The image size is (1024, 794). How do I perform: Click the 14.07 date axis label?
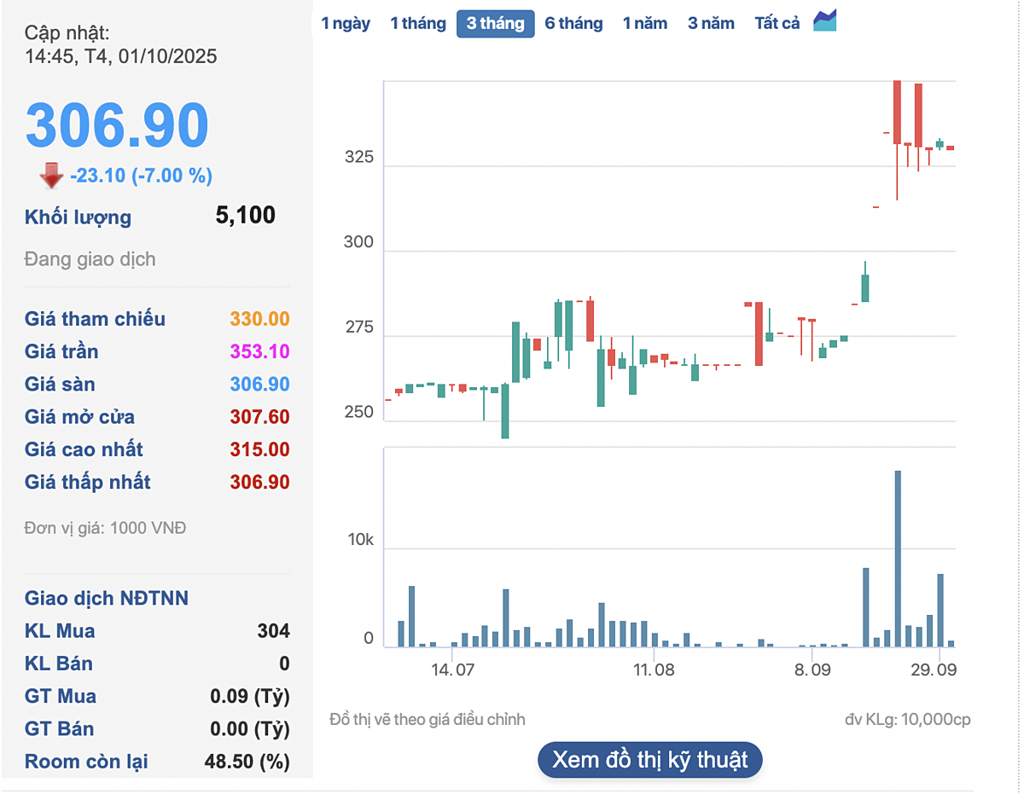[x=452, y=669]
